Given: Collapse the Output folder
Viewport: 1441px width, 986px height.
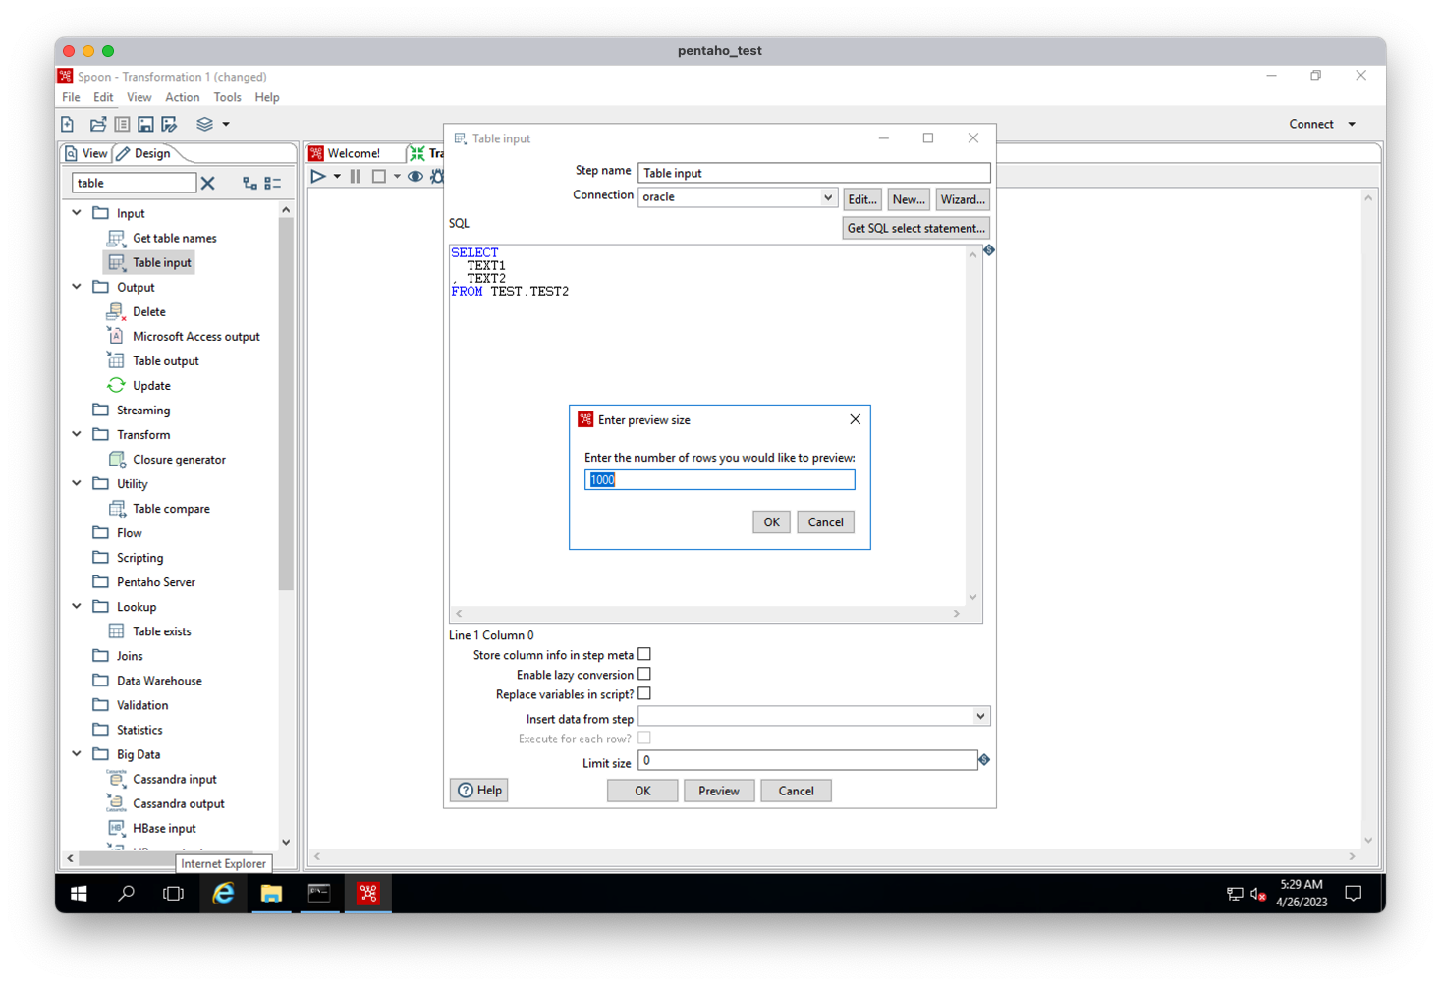Looking at the screenshot, I should click(x=77, y=286).
